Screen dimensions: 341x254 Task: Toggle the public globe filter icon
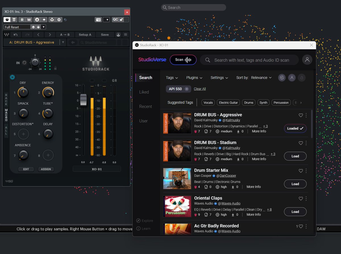(x=282, y=78)
